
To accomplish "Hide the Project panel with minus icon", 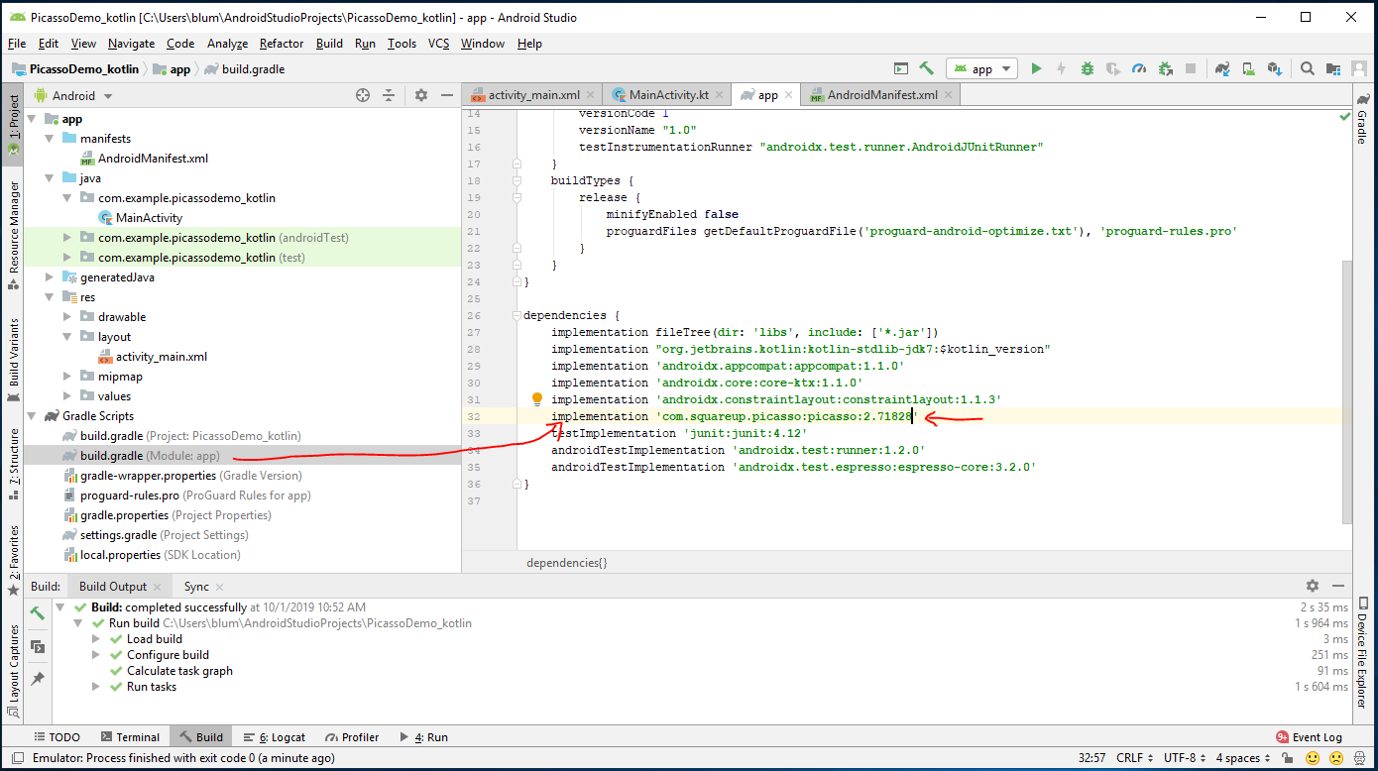I will [447, 95].
